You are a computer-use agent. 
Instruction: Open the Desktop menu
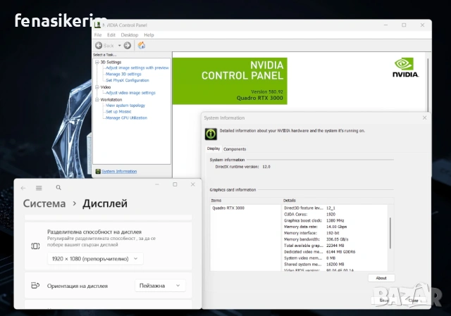point(130,34)
